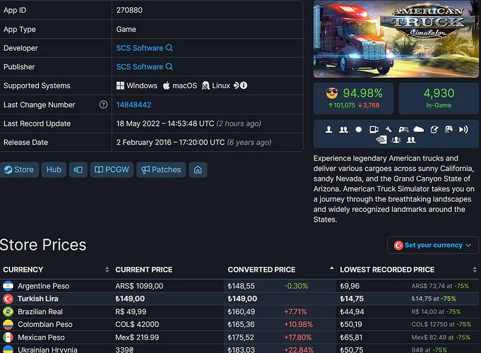
Task: Click the negative reviews count 3,768
Action: (369, 105)
